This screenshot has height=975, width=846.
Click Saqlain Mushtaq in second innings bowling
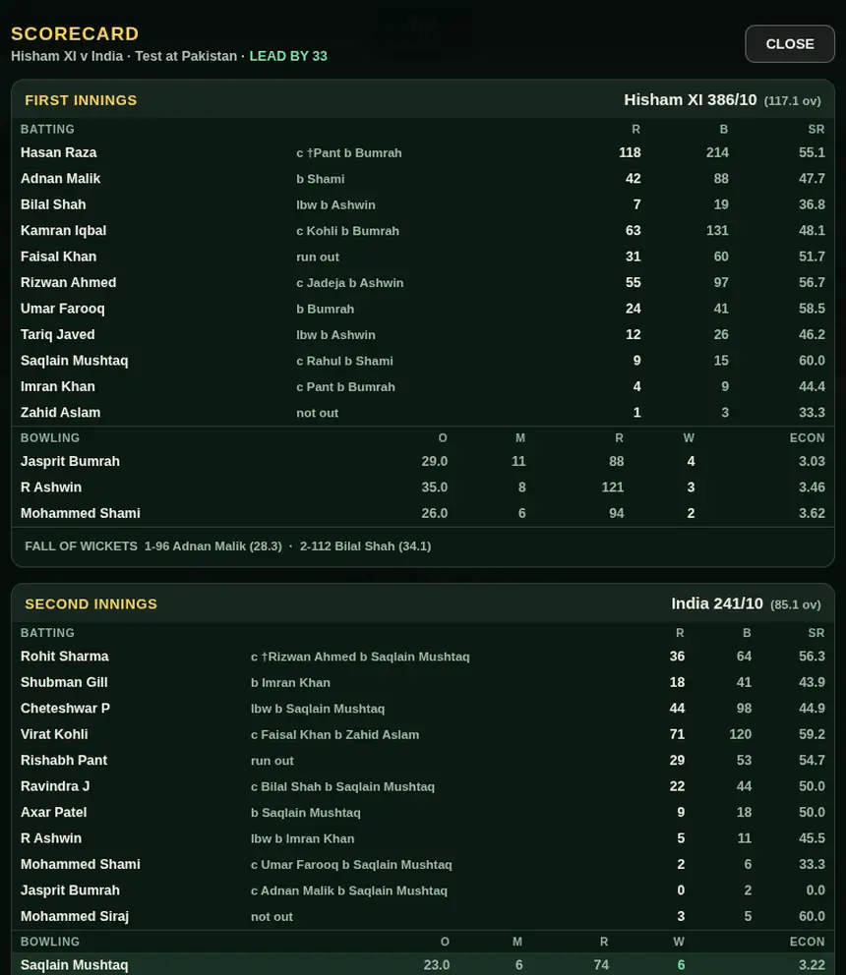point(74,965)
